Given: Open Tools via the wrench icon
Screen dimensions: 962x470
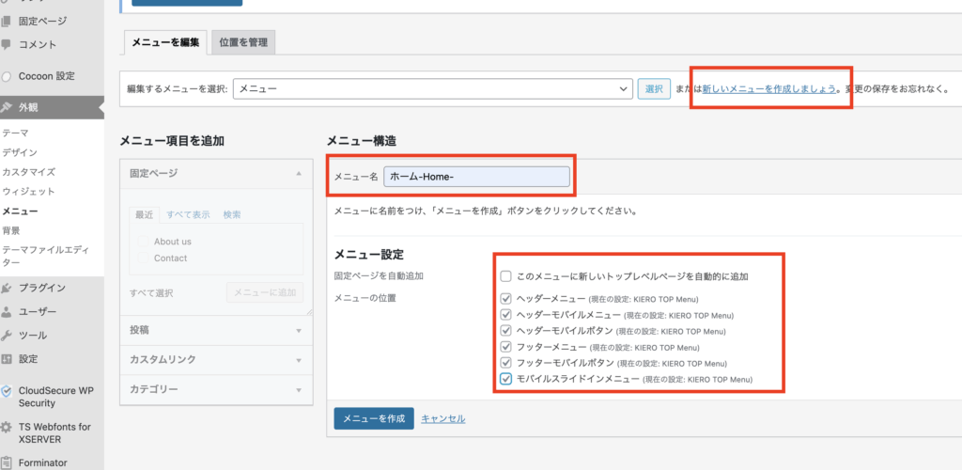Looking at the screenshot, I should pos(8,335).
